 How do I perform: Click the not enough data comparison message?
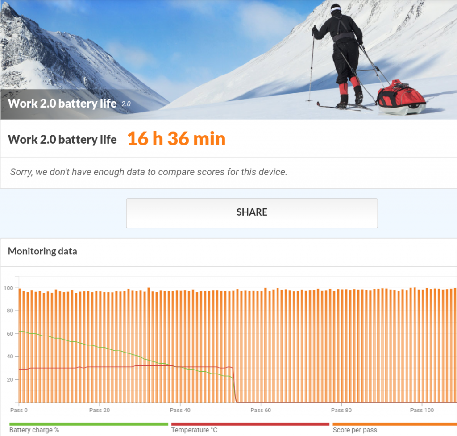[149, 172]
